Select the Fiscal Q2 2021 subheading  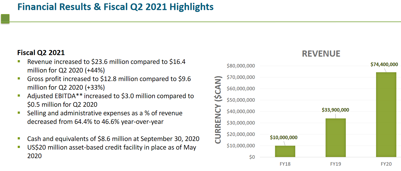[41, 52]
